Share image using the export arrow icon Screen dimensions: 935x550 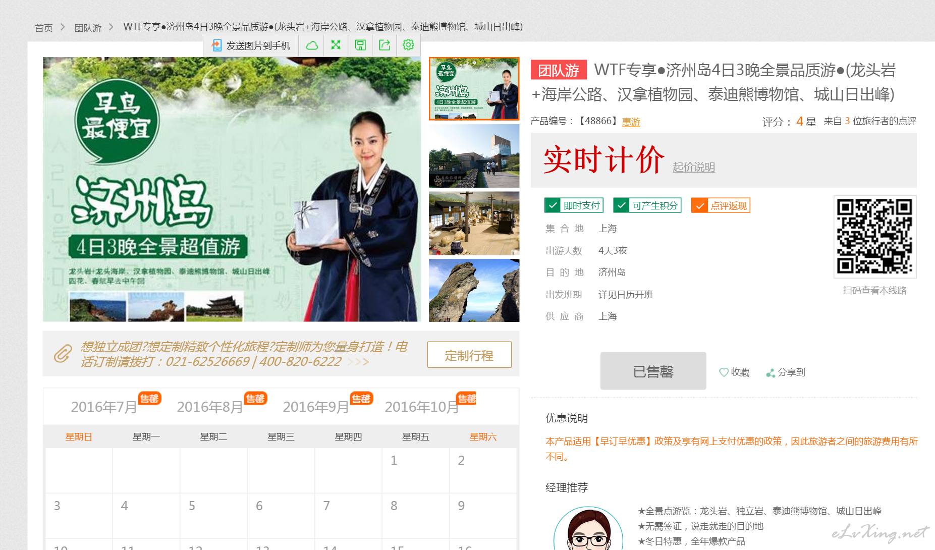[384, 45]
